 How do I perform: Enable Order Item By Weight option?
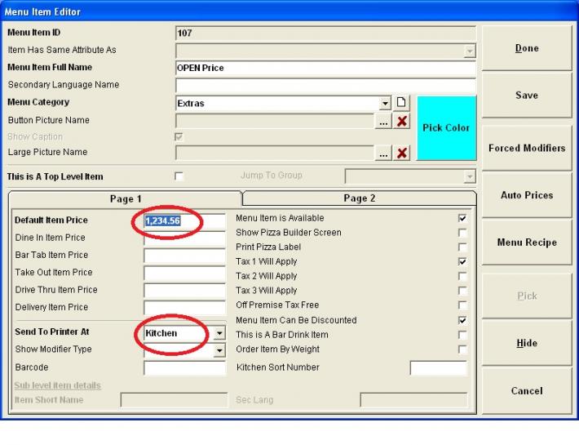(462, 349)
